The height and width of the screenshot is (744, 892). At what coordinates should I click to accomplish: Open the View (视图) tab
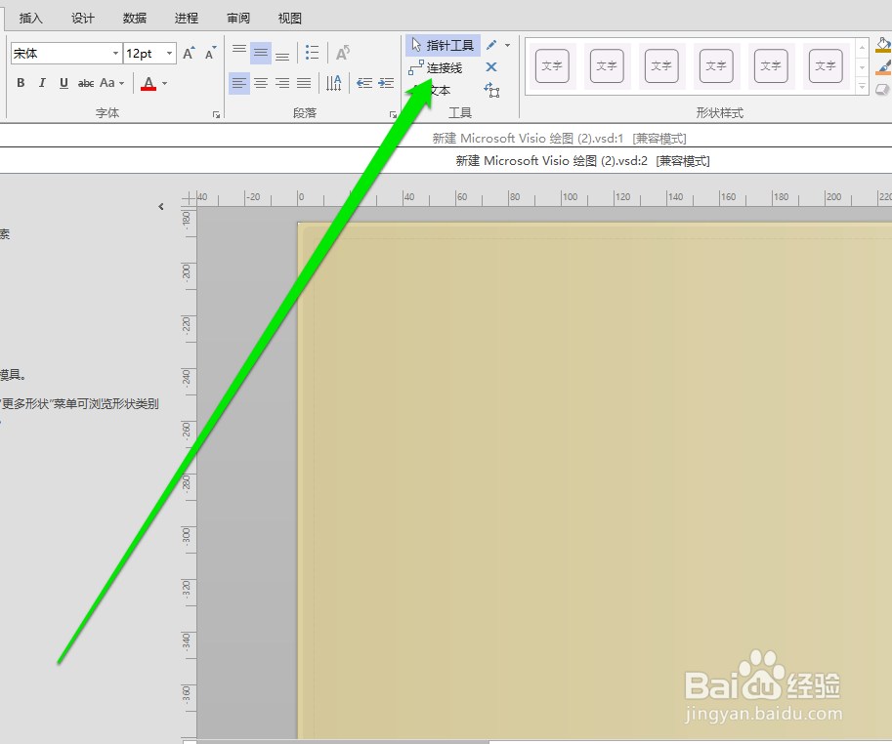click(x=289, y=19)
